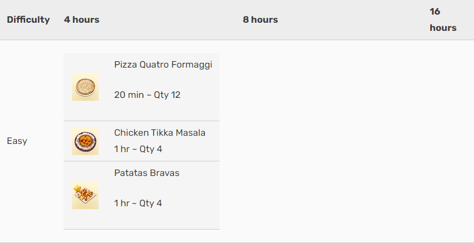Click the Easy difficulty row label
The image size is (474, 243).
[17, 141]
